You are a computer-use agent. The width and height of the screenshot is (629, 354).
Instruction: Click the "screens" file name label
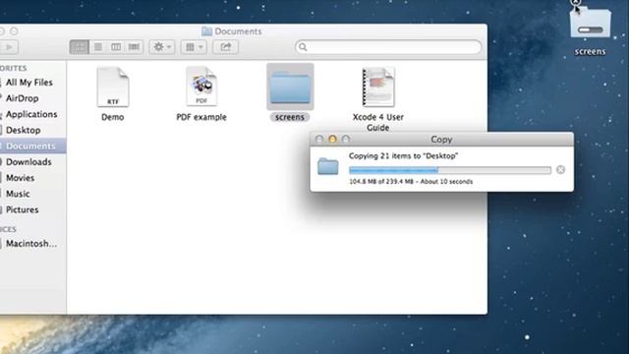click(290, 117)
